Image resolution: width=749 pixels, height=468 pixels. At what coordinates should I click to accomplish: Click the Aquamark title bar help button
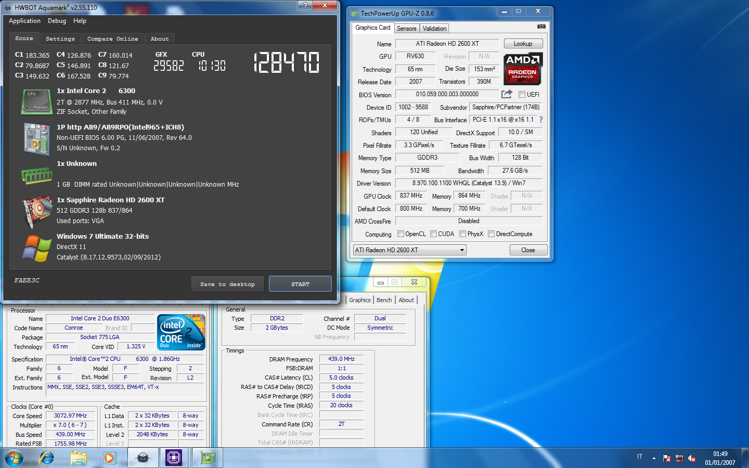tap(305, 5)
